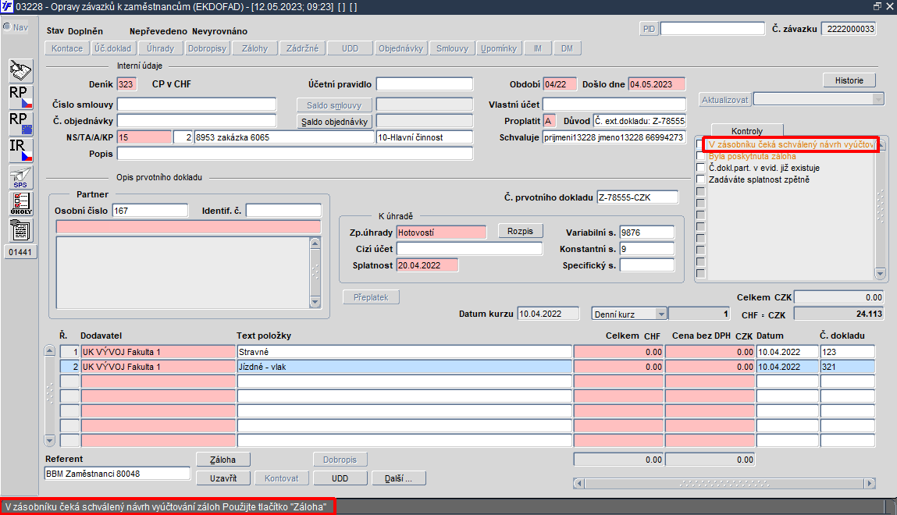
Task: Click the Variabilní s. input field
Action: pos(646,232)
